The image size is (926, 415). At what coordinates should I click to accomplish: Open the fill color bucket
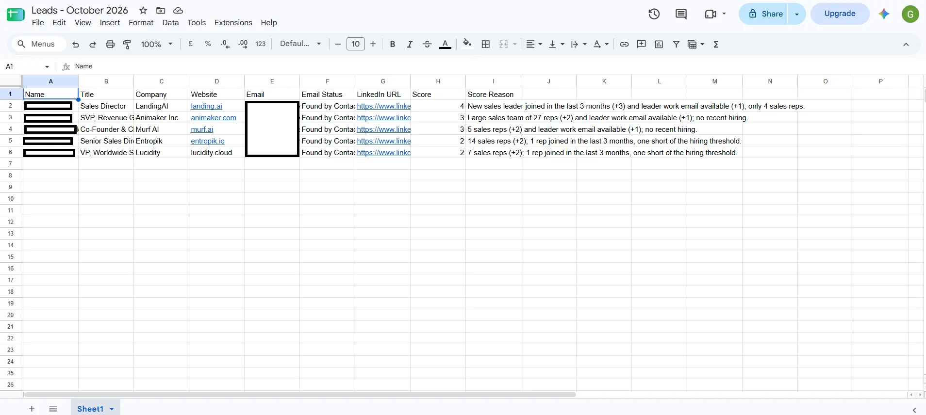467,44
